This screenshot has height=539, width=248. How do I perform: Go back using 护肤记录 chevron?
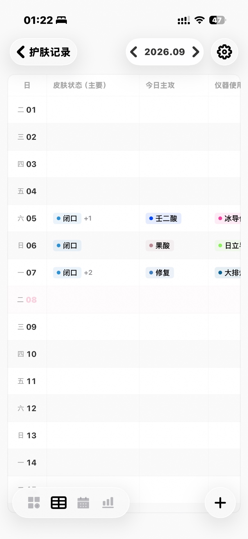pyautogui.click(x=44, y=52)
